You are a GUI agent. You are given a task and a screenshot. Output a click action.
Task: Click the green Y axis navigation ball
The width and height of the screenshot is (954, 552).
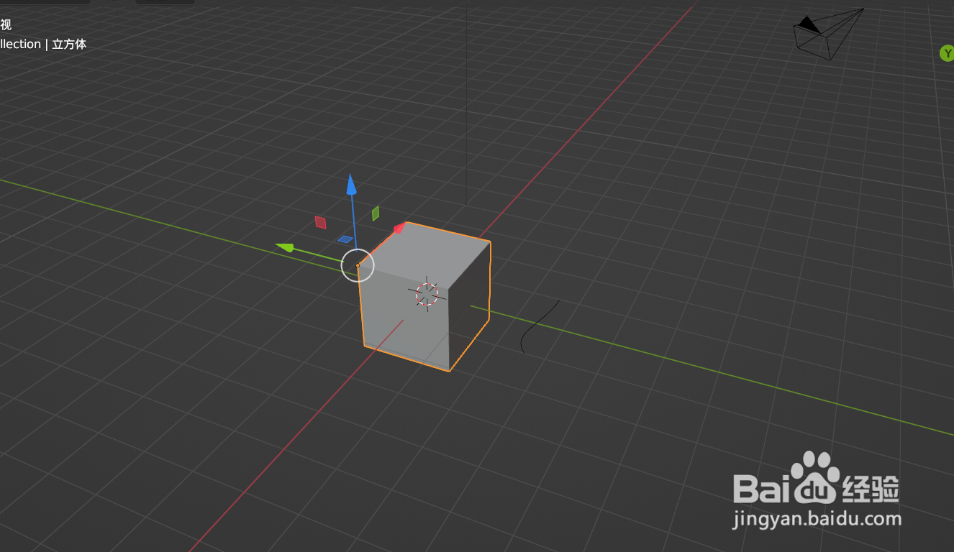tap(948, 53)
